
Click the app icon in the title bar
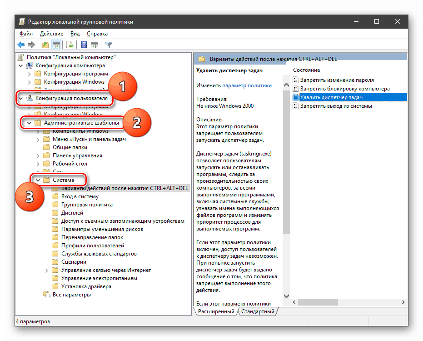(x=22, y=22)
